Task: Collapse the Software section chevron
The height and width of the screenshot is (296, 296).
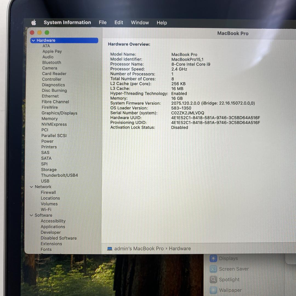Action: [31, 215]
